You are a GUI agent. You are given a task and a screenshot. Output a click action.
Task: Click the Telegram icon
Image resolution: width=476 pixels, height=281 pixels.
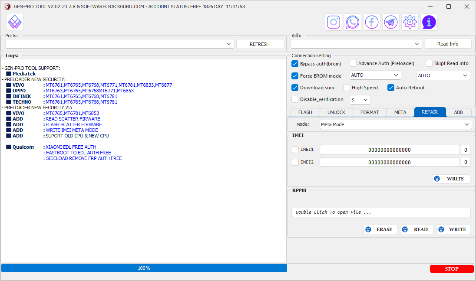(x=391, y=22)
